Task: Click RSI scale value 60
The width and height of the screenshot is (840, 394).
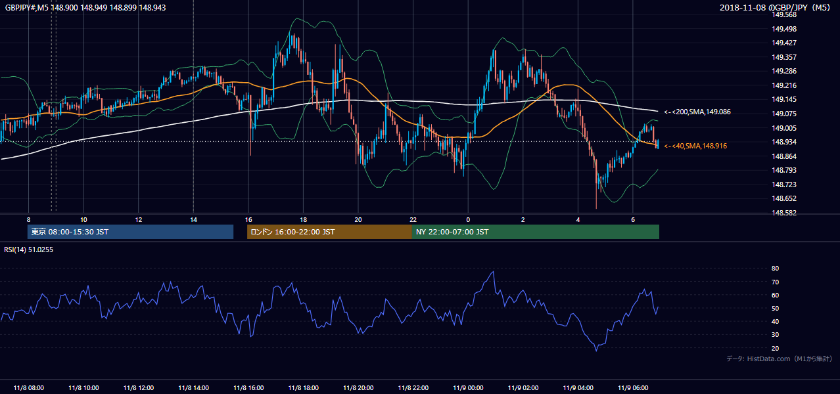Action: click(x=775, y=295)
